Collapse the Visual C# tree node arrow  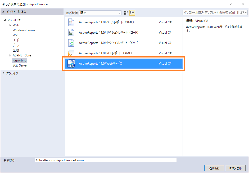5,20
